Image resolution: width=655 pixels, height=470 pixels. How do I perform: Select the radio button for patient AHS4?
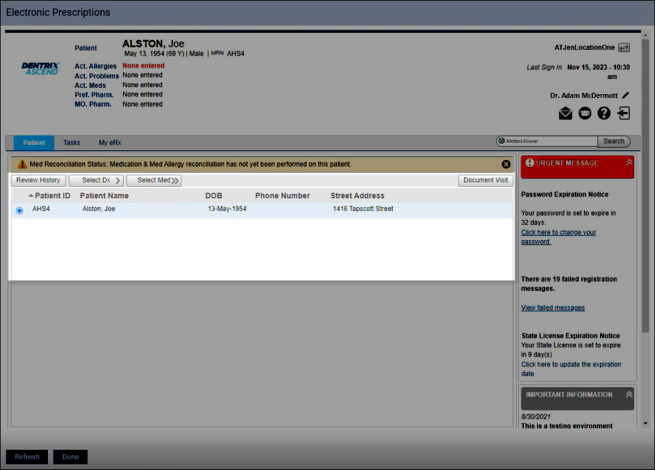click(x=20, y=210)
